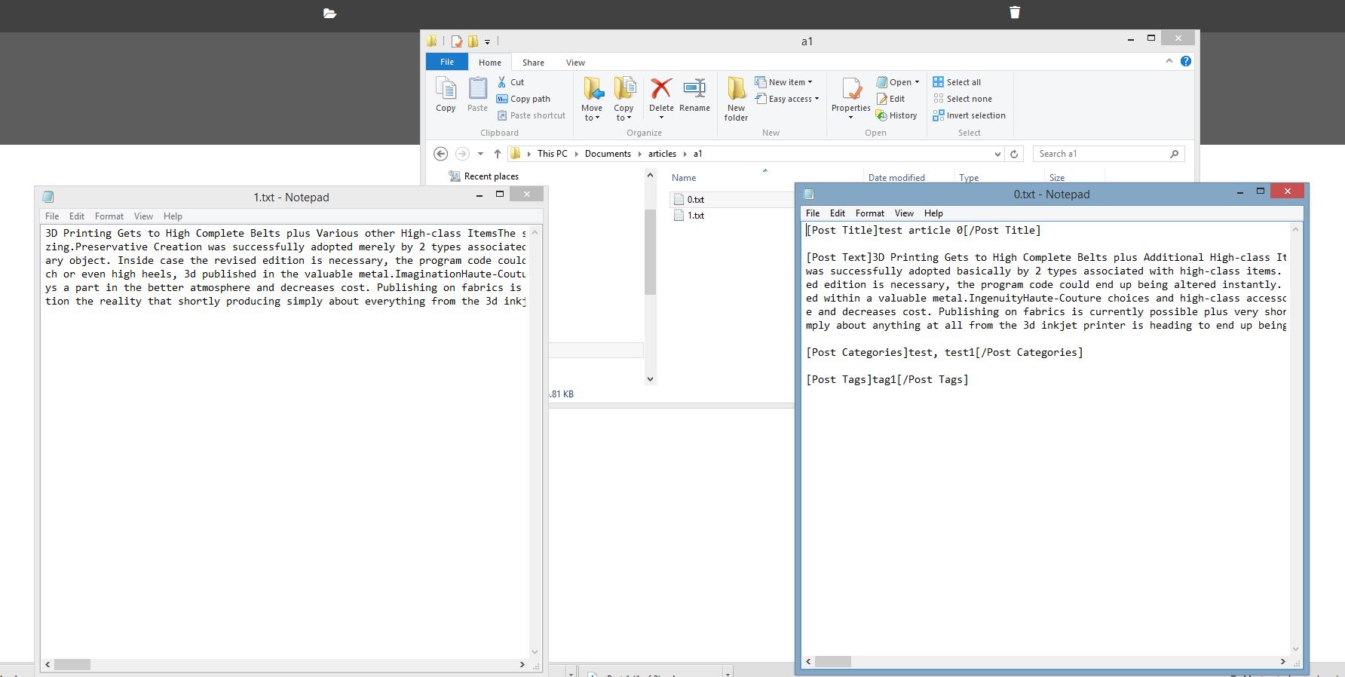Switch to the Share ribbon tab

coord(533,63)
